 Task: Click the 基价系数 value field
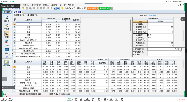(165, 54)
